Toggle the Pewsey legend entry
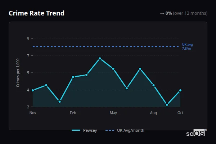This screenshot has height=144, width=216. 84,130
